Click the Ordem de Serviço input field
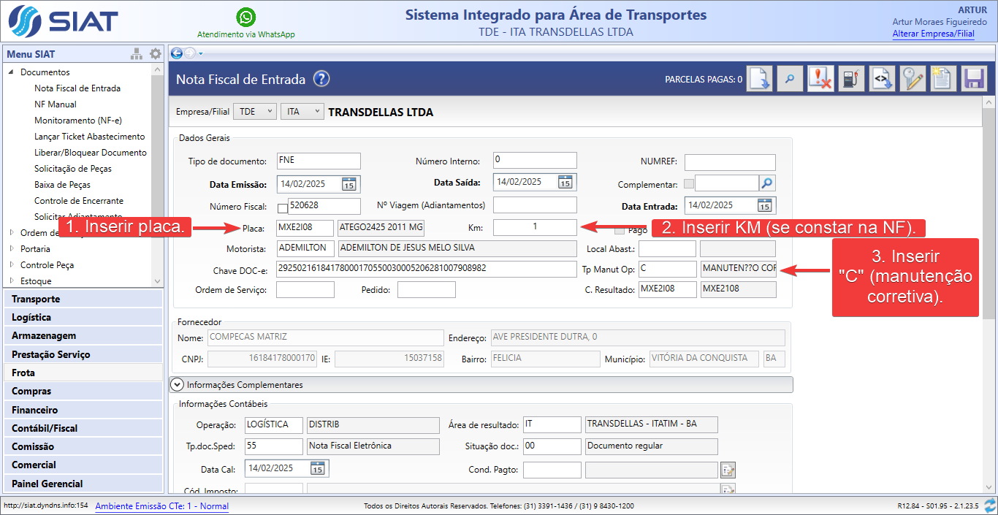 [x=305, y=290]
